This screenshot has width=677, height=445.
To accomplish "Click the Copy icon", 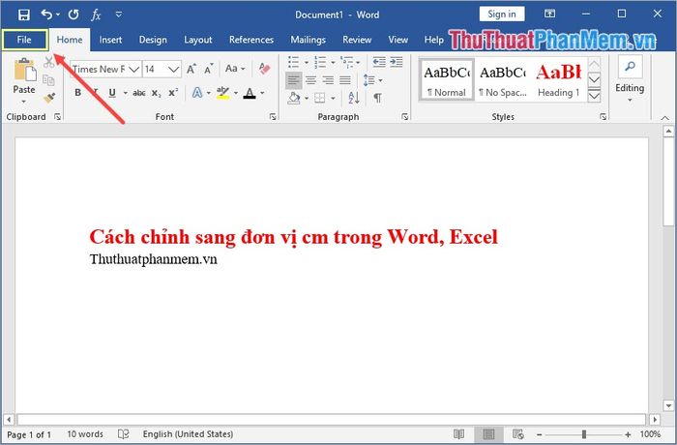I will coord(48,80).
